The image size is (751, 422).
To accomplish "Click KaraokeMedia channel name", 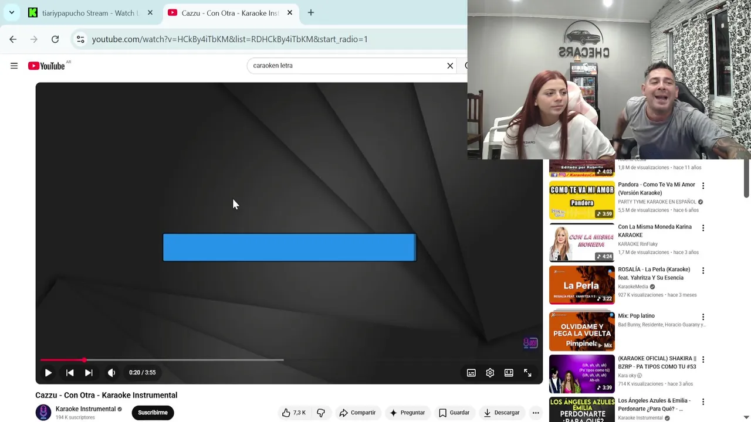I will (632, 287).
